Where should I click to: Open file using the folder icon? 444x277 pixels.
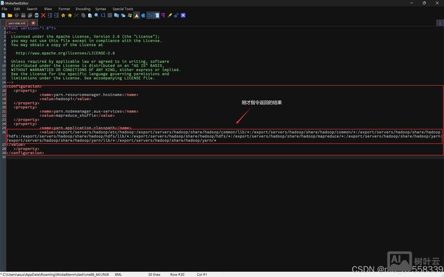click(x=10, y=16)
